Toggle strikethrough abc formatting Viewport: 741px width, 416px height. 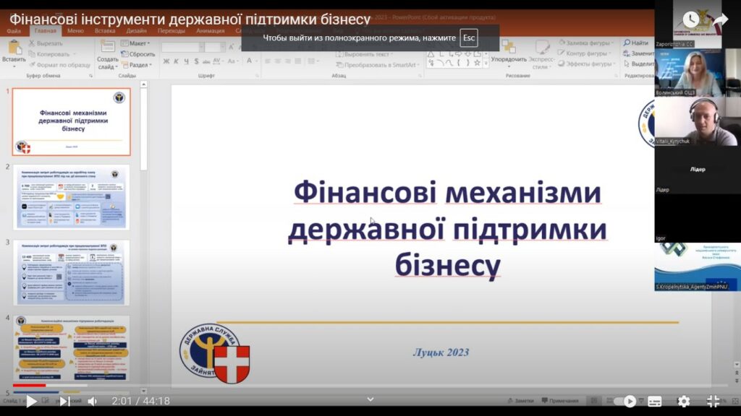point(206,61)
